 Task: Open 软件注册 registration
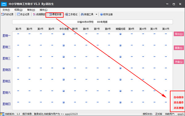(x=106, y=15)
